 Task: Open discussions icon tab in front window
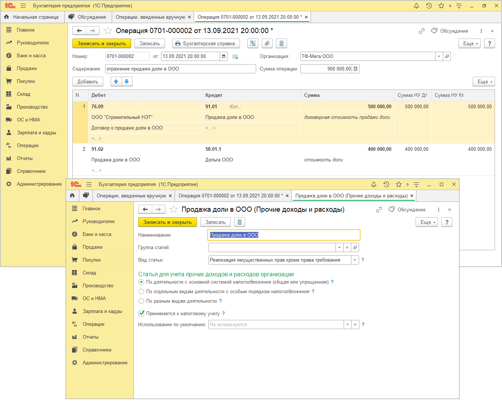[x=86, y=196]
